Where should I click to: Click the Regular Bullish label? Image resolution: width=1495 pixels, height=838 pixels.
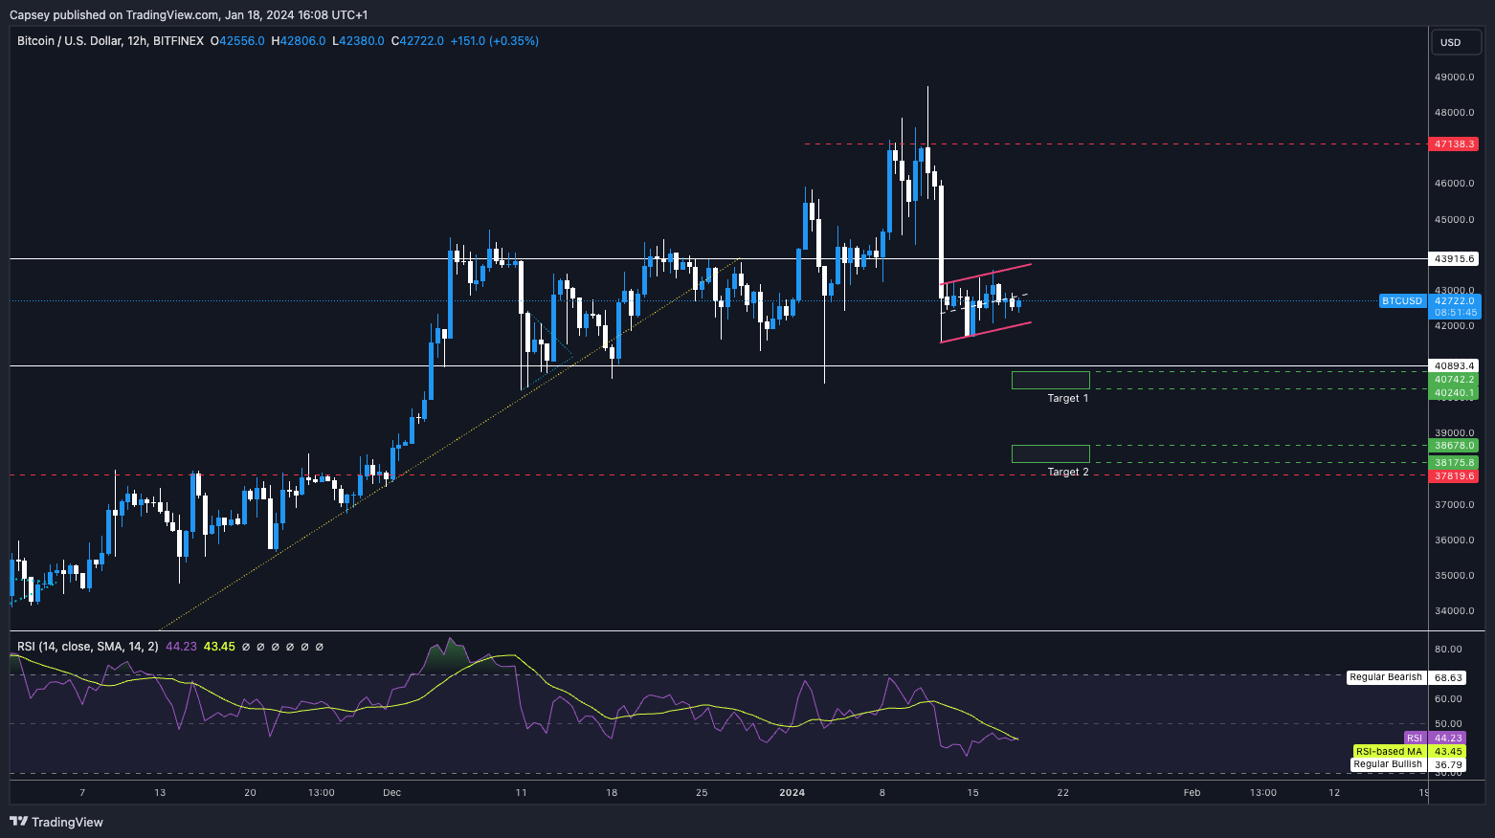pyautogui.click(x=1388, y=764)
